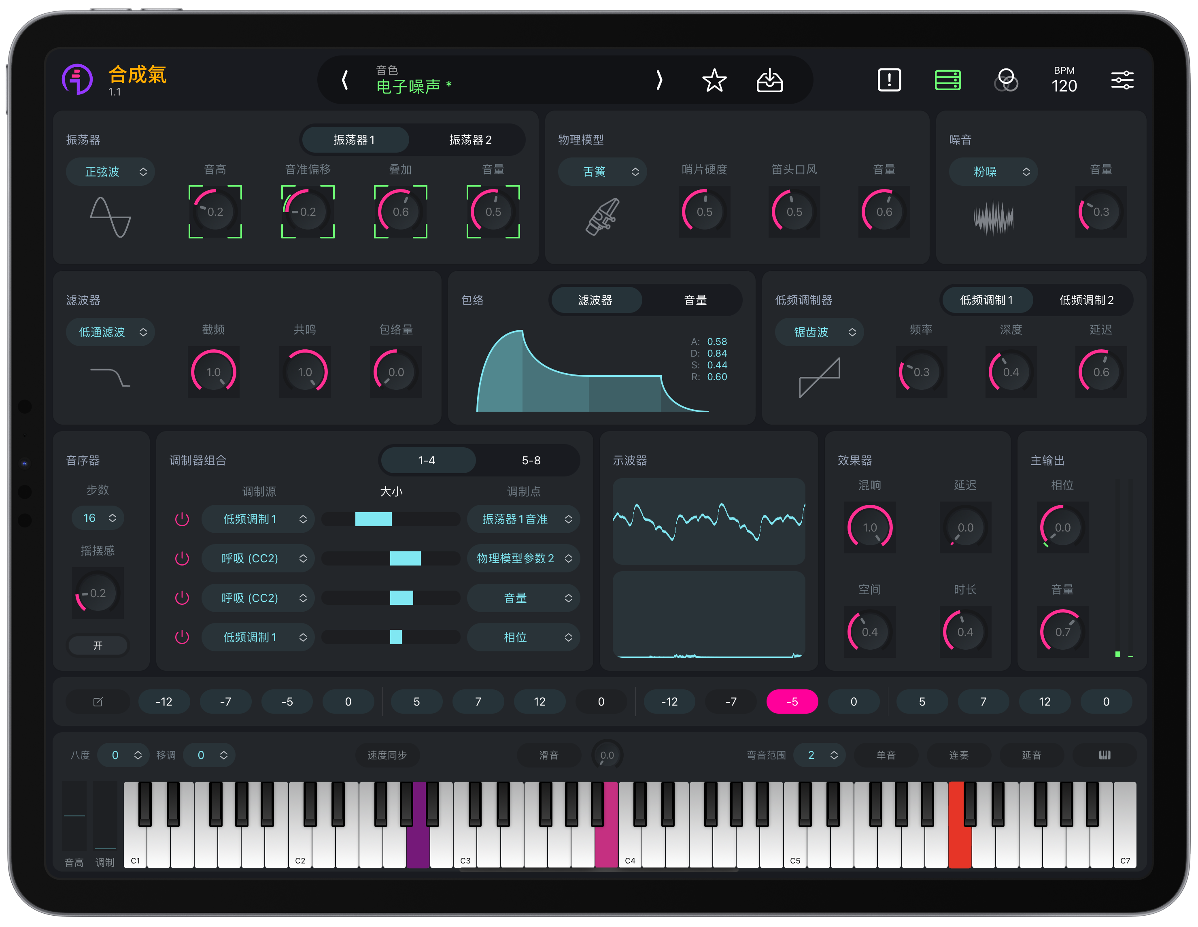This screenshot has width=1198, height=927.
Task: Click the filter 截频 cutoff knob
Action: 213,372
